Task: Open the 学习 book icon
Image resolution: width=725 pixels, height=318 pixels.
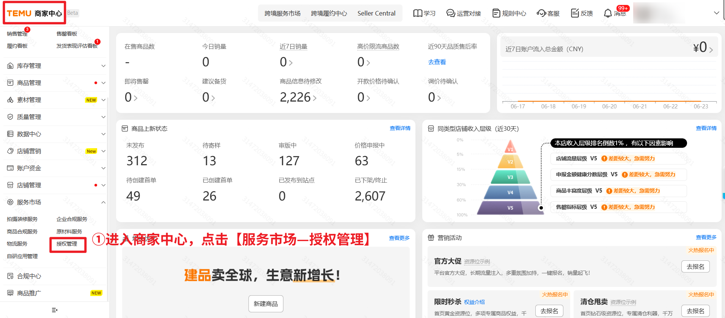Action: click(418, 13)
